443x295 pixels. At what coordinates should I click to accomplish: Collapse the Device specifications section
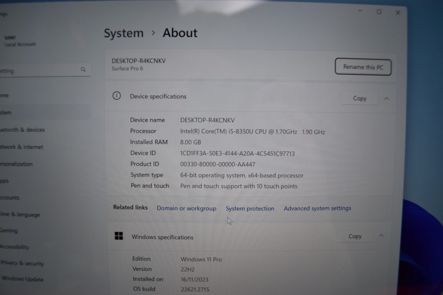pyautogui.click(x=386, y=99)
